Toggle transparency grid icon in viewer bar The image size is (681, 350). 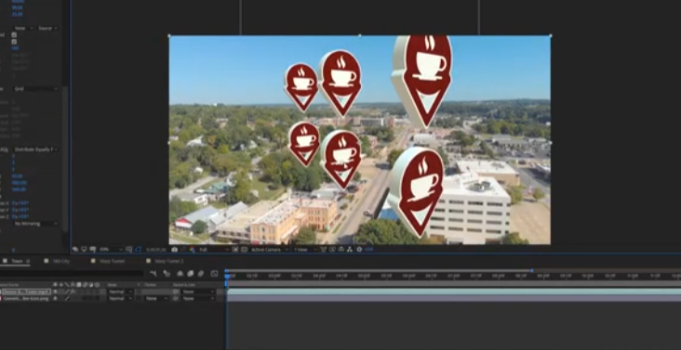coord(244,250)
